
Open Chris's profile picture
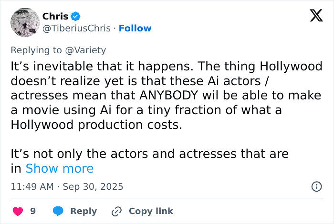point(24,22)
